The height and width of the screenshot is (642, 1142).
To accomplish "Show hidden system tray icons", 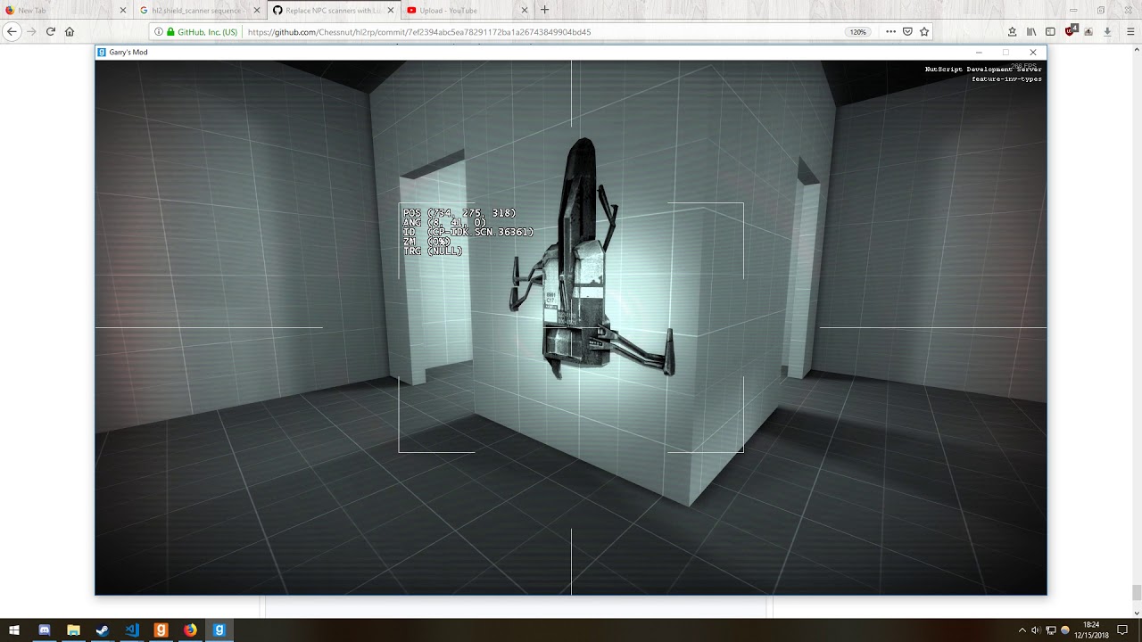I will [x=1022, y=630].
